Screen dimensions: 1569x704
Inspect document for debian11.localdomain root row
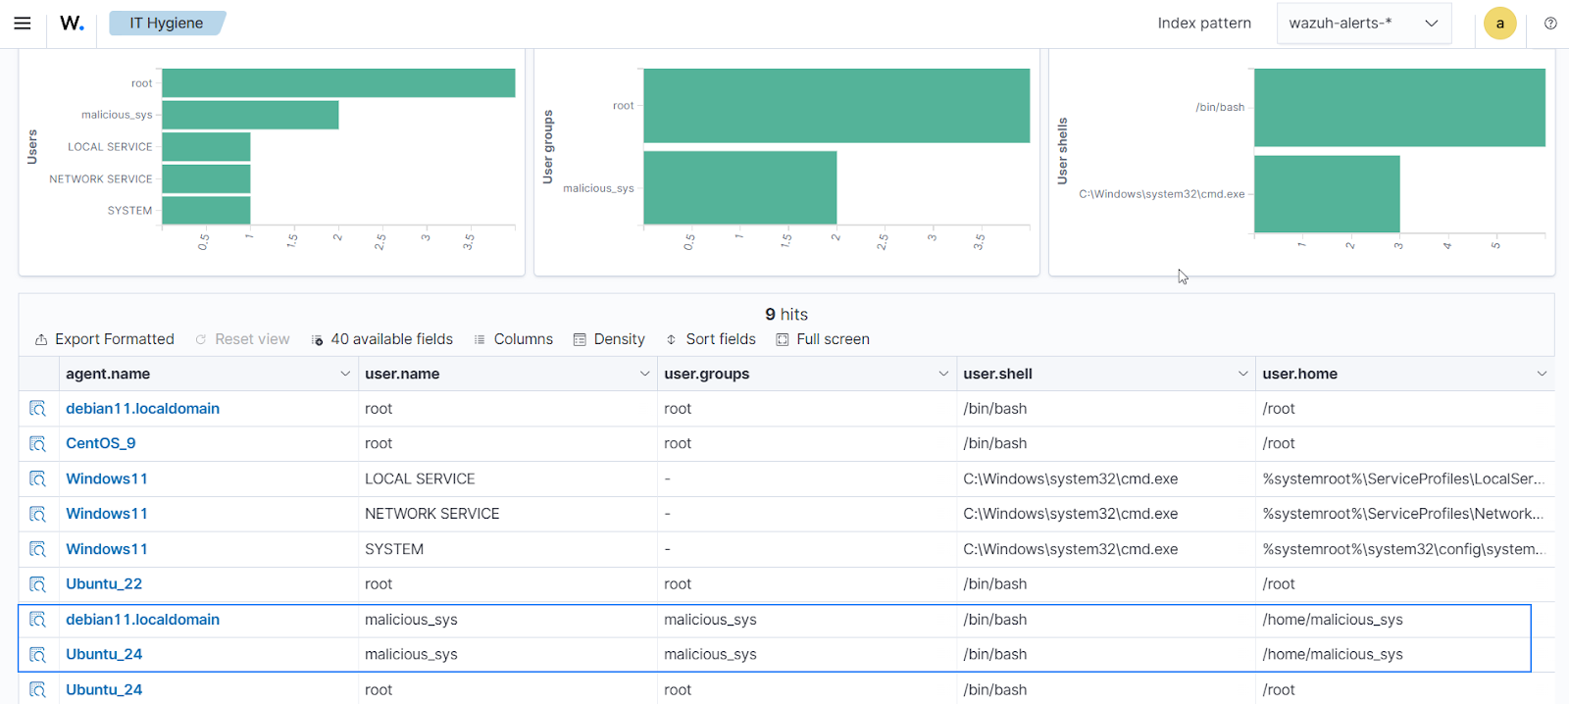(38, 409)
